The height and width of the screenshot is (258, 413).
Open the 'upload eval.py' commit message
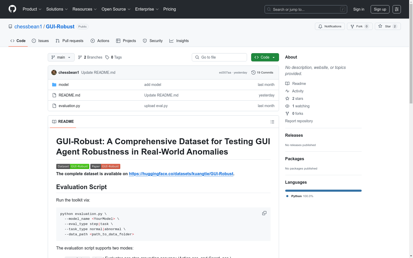156,106
